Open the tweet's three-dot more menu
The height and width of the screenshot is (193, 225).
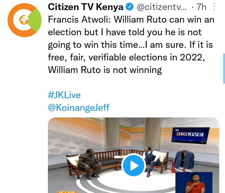(x=214, y=7)
